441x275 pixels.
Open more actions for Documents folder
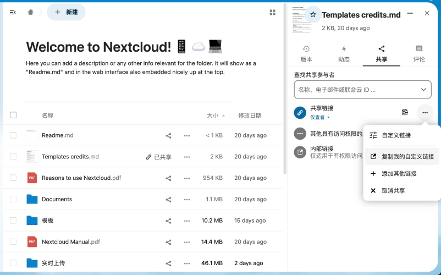(x=187, y=199)
